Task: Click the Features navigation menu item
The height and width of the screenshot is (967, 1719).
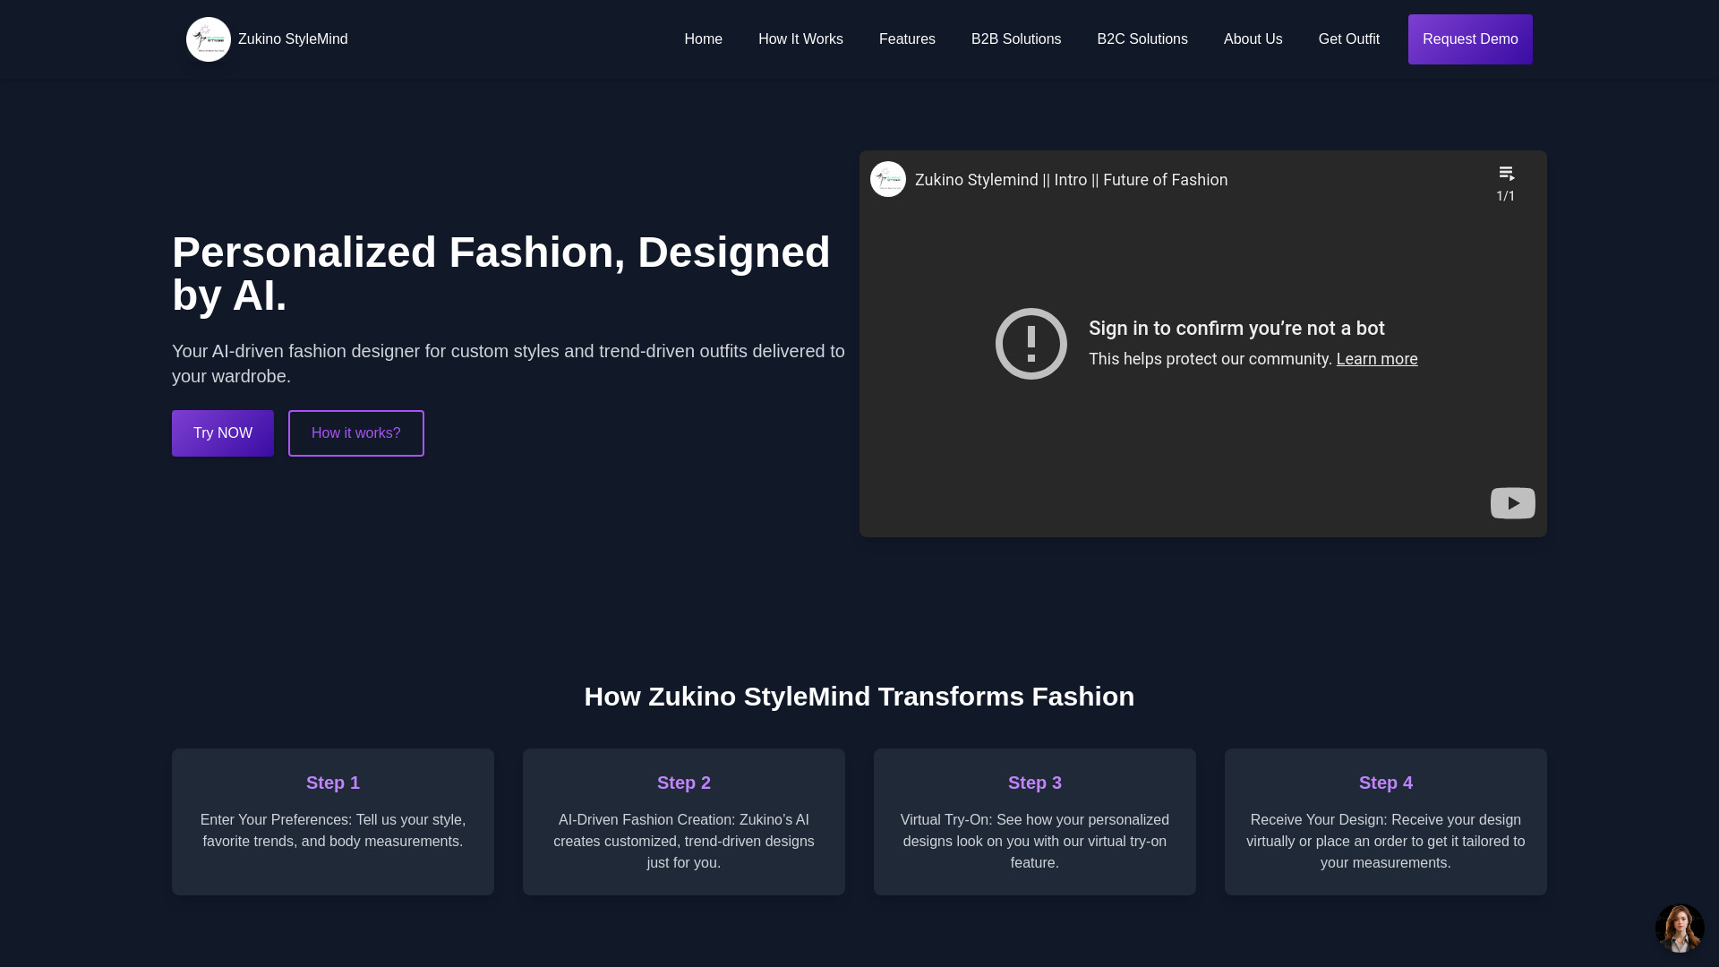Action: (x=907, y=39)
